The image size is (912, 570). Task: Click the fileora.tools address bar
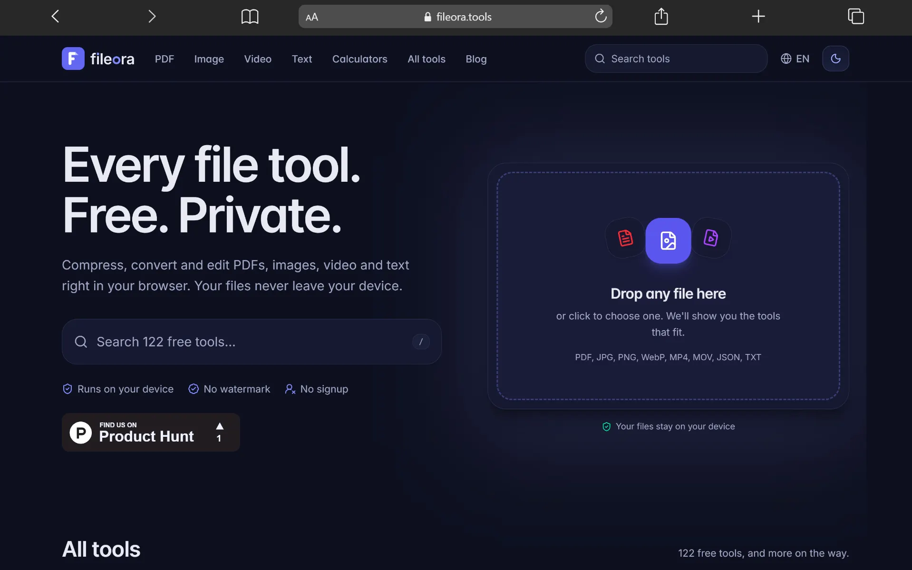tap(455, 17)
